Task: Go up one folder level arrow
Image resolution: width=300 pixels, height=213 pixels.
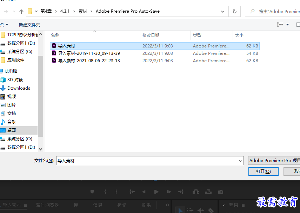Action: pos(21,12)
